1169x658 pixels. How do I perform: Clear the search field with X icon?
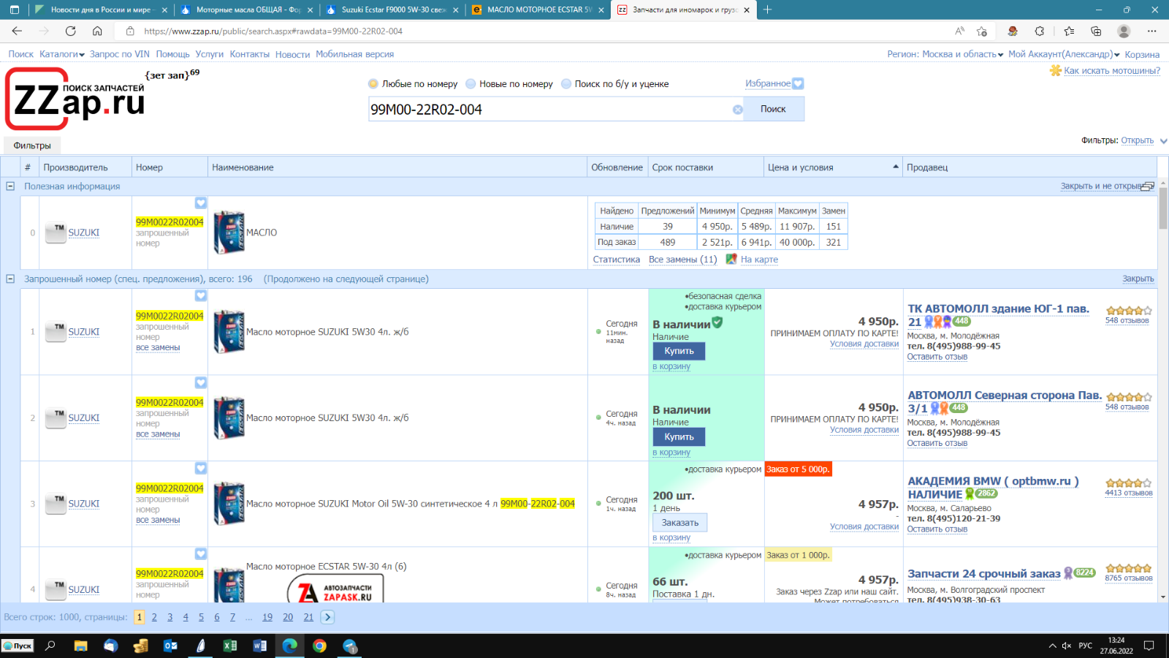pos(738,110)
